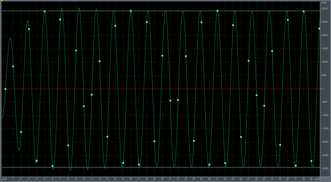Select the sample point at sample 2
The width and height of the screenshot is (331, 182).
pyautogui.click(x=21, y=132)
